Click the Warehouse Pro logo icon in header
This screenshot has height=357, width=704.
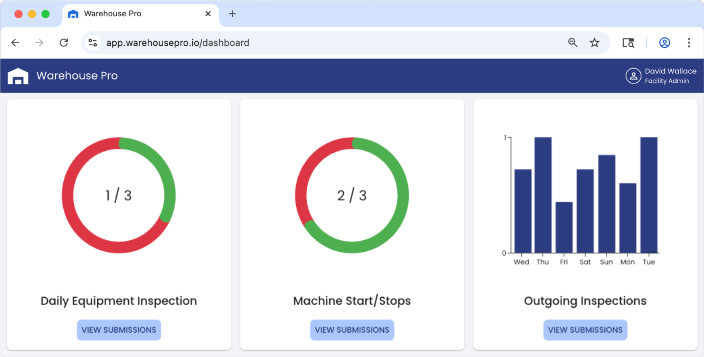point(18,76)
